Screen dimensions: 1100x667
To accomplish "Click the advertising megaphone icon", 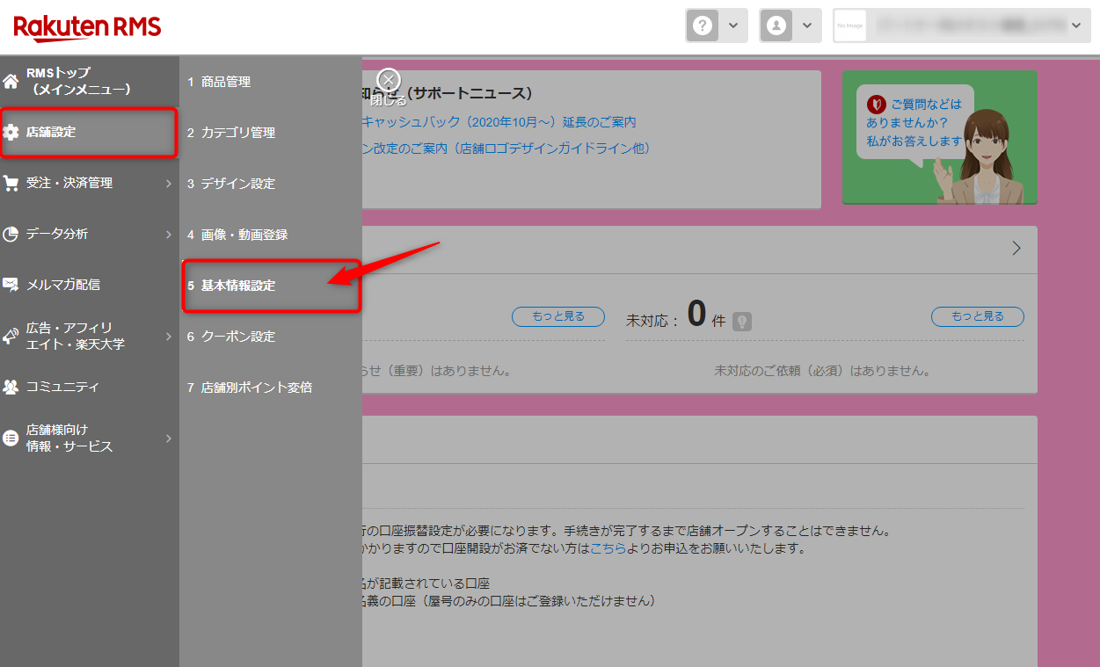I will [x=11, y=336].
